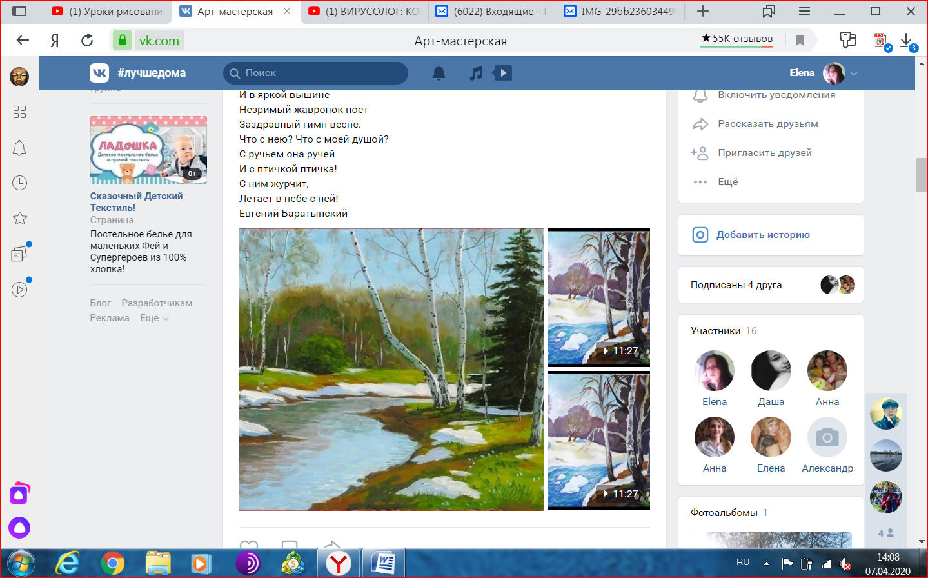The width and height of the screenshot is (928, 578).
Task: Open Elena avatar in VK header
Action: [x=834, y=73]
